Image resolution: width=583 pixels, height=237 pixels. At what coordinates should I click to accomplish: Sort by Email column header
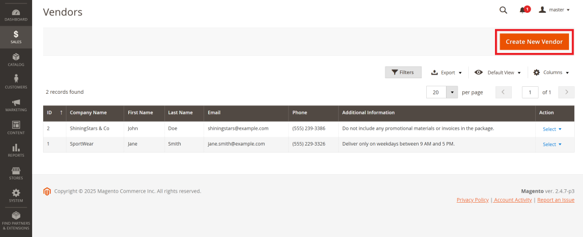(x=246, y=112)
